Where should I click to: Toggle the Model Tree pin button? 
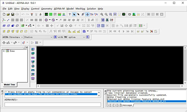24,47
